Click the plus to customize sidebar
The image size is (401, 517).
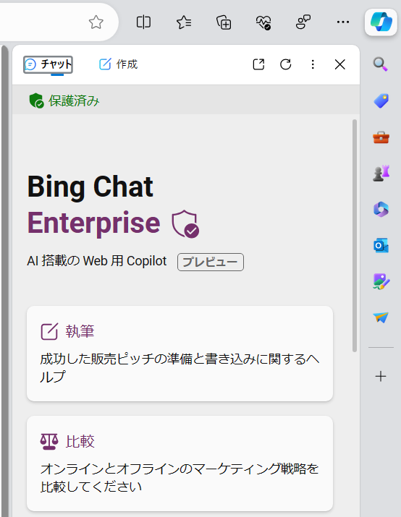coord(381,376)
